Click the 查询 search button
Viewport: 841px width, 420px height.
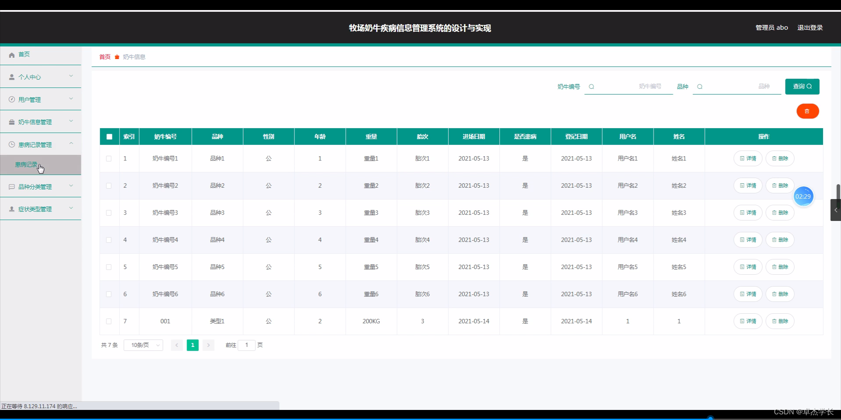[802, 87]
